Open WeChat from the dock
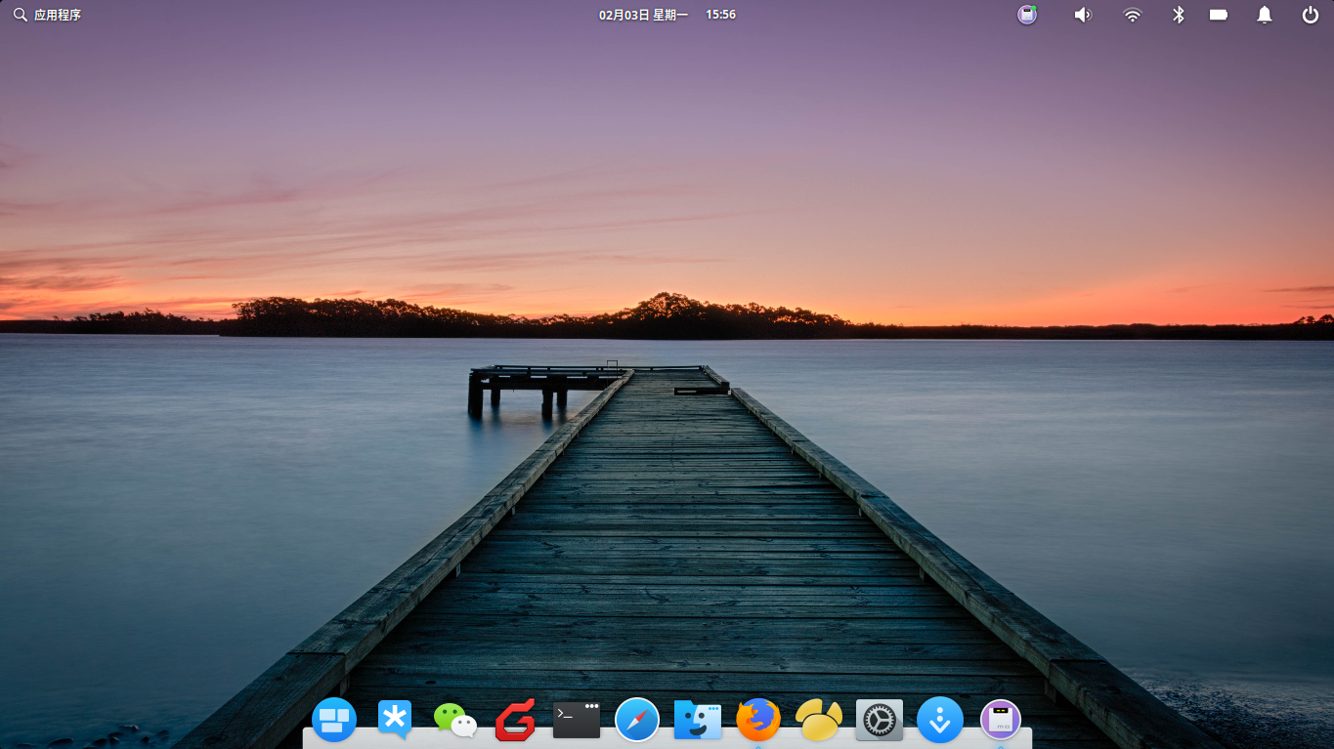Screen dimensions: 1334x749 point(455,721)
